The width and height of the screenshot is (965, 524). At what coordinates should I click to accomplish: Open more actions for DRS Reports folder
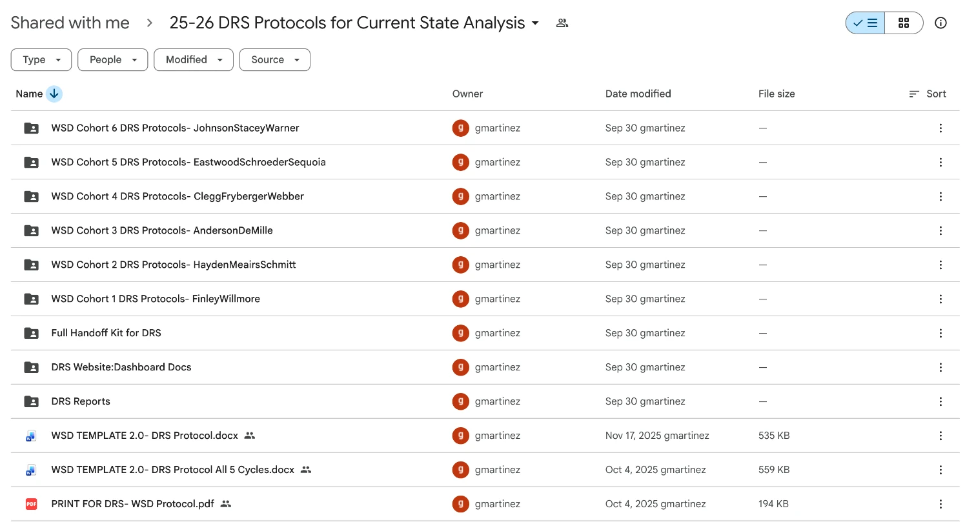940,401
